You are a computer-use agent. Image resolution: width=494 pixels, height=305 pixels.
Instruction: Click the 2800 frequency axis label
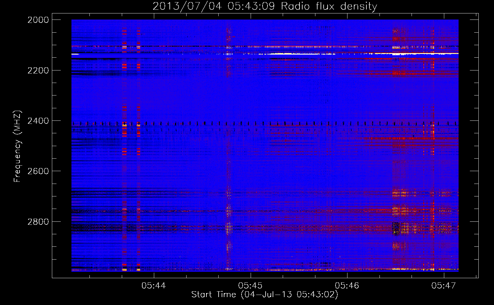[38, 222]
